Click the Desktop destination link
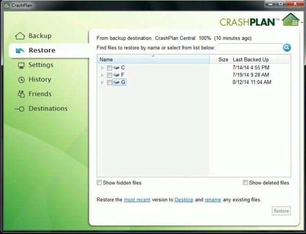Viewport: 306px width, 234px height. point(184,200)
